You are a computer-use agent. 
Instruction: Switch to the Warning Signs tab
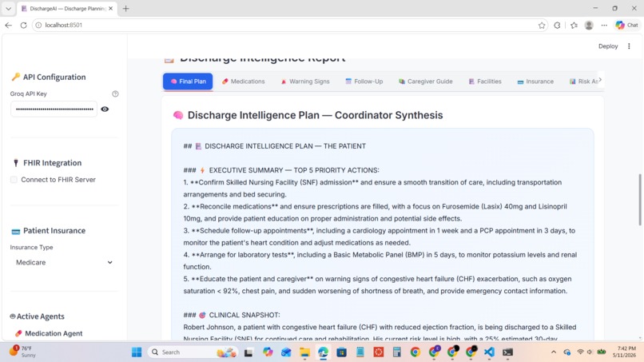pos(305,82)
